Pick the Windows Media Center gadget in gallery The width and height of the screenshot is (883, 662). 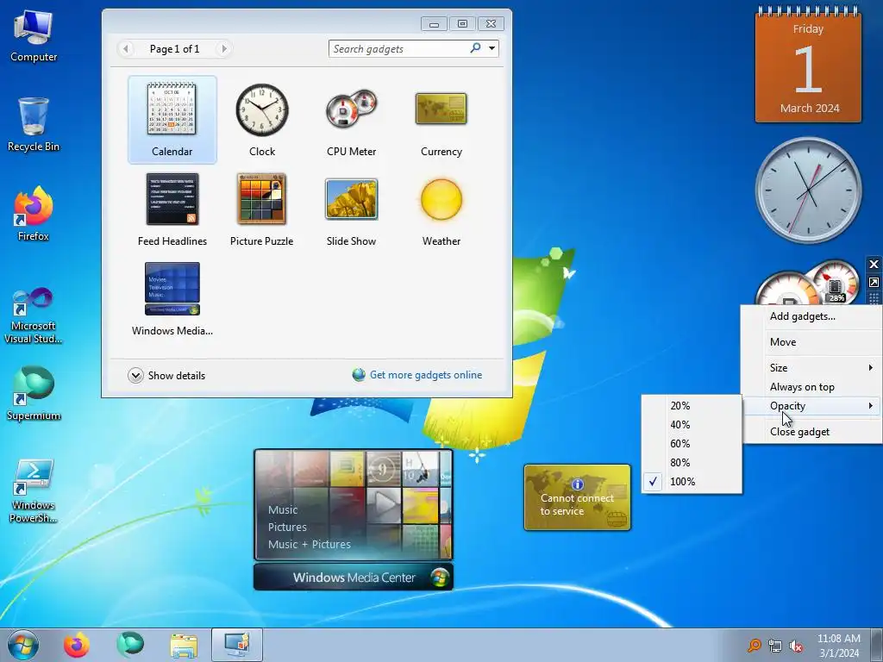coord(172,299)
